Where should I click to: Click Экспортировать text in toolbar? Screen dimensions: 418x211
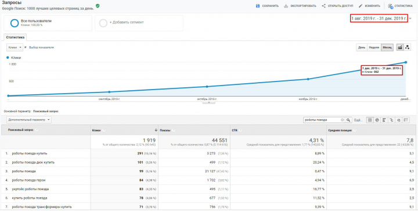[x=303, y=6]
